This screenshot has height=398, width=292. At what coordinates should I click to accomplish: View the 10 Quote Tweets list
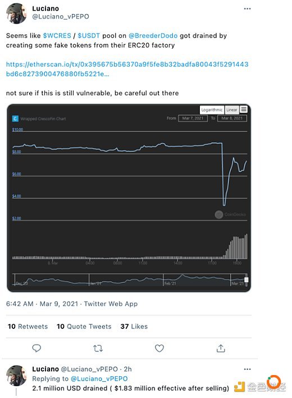tap(84, 326)
